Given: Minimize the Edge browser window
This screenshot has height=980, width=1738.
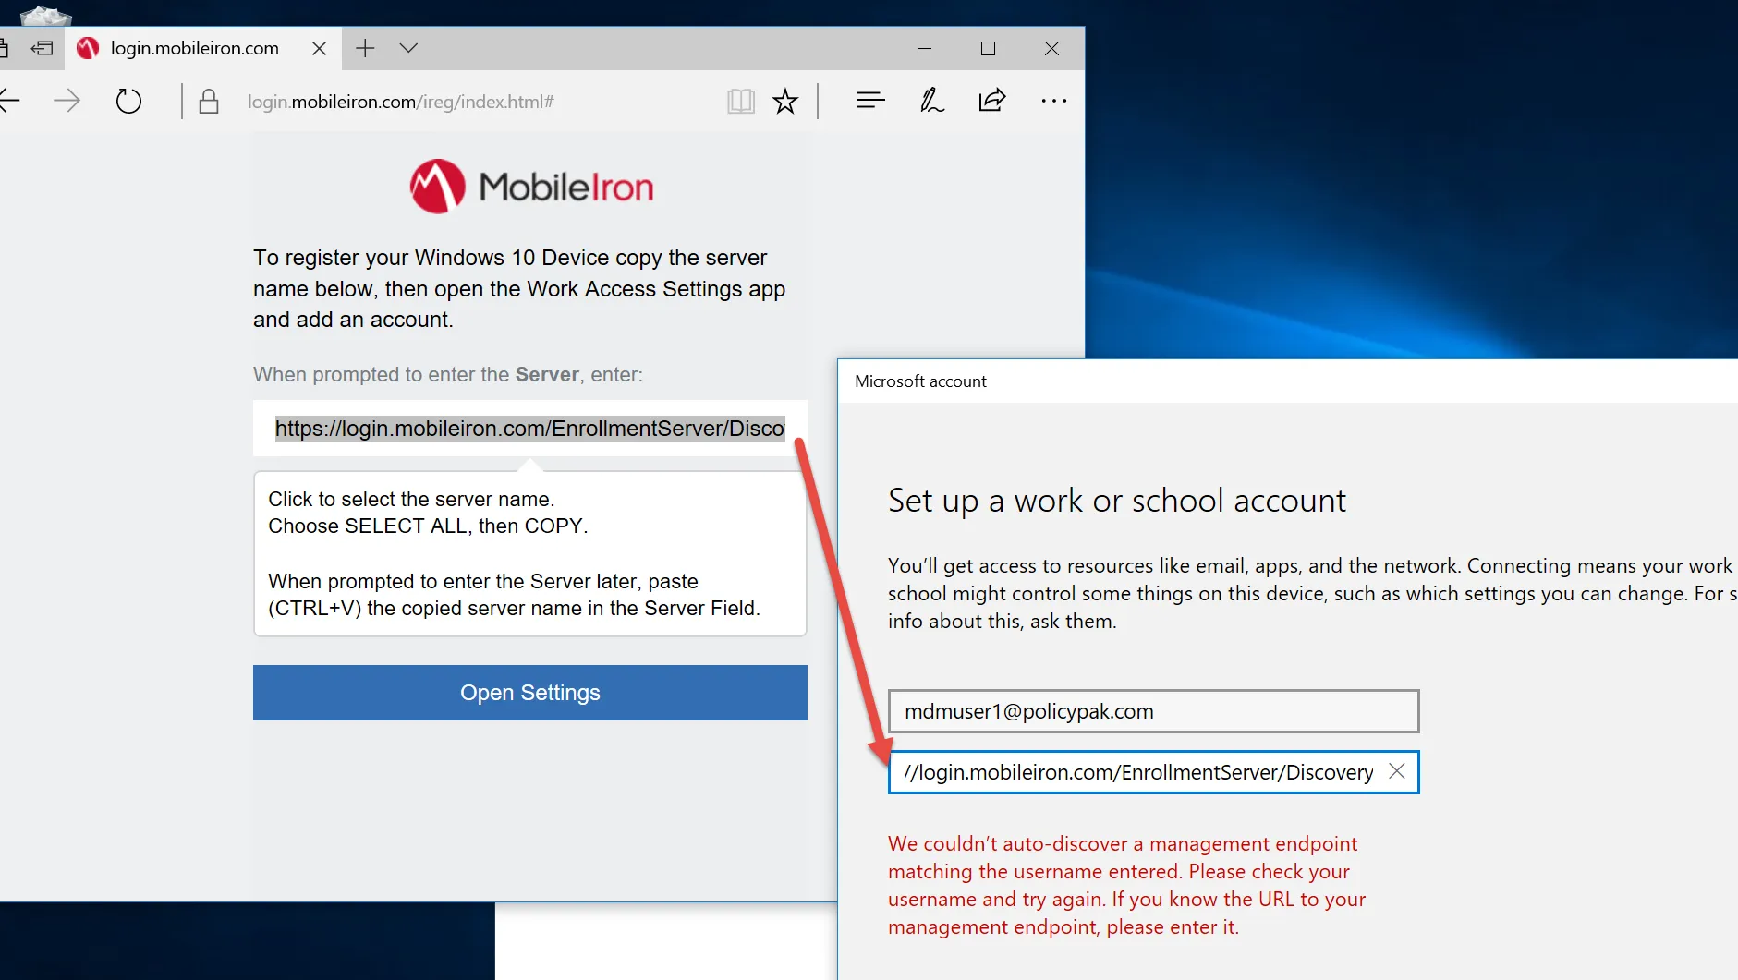Looking at the screenshot, I should pyautogui.click(x=924, y=48).
